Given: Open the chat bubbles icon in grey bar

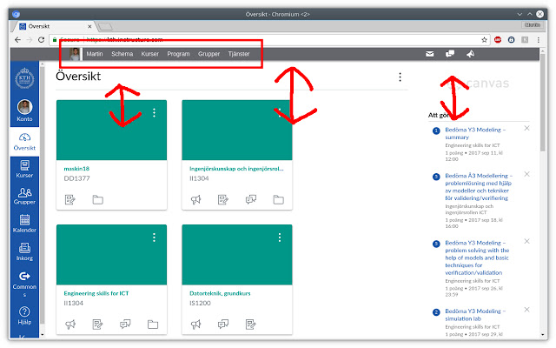Looking at the screenshot, I should tap(450, 54).
